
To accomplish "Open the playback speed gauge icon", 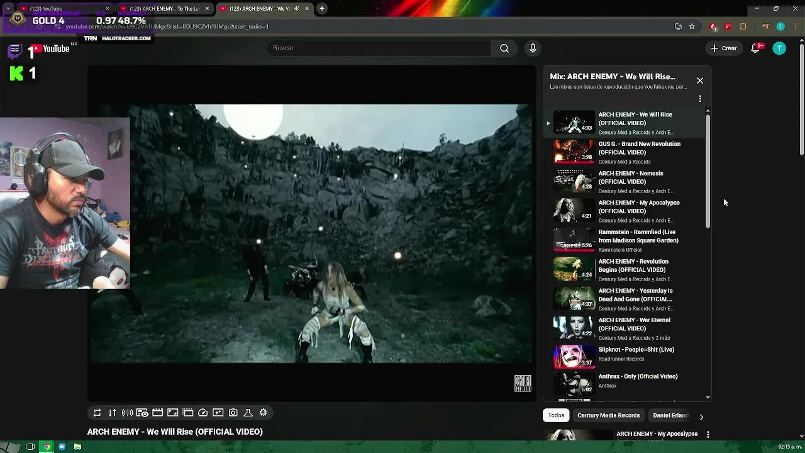I will point(203,413).
